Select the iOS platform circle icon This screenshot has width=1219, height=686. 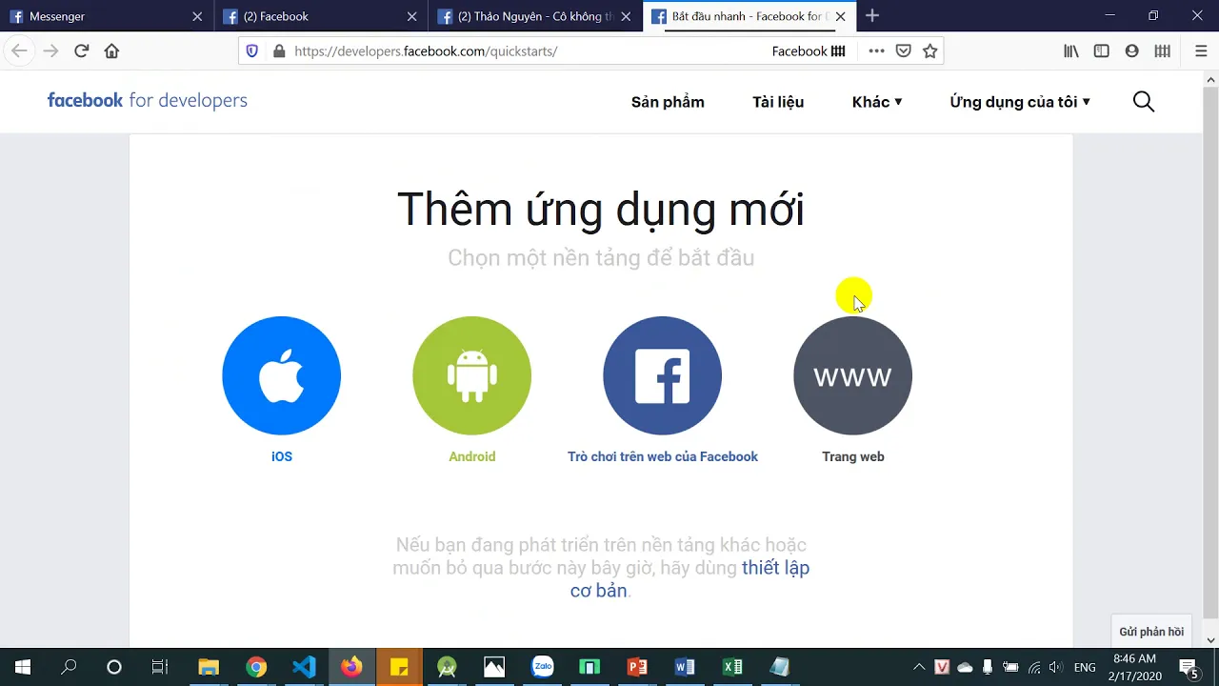281,375
